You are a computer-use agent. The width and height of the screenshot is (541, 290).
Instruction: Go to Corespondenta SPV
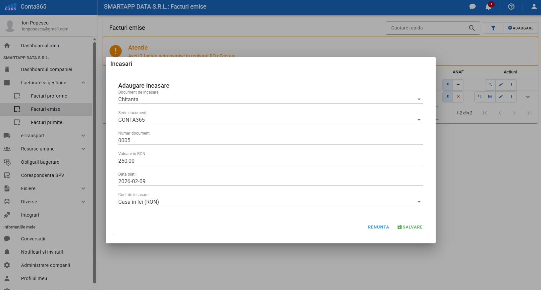42,175
